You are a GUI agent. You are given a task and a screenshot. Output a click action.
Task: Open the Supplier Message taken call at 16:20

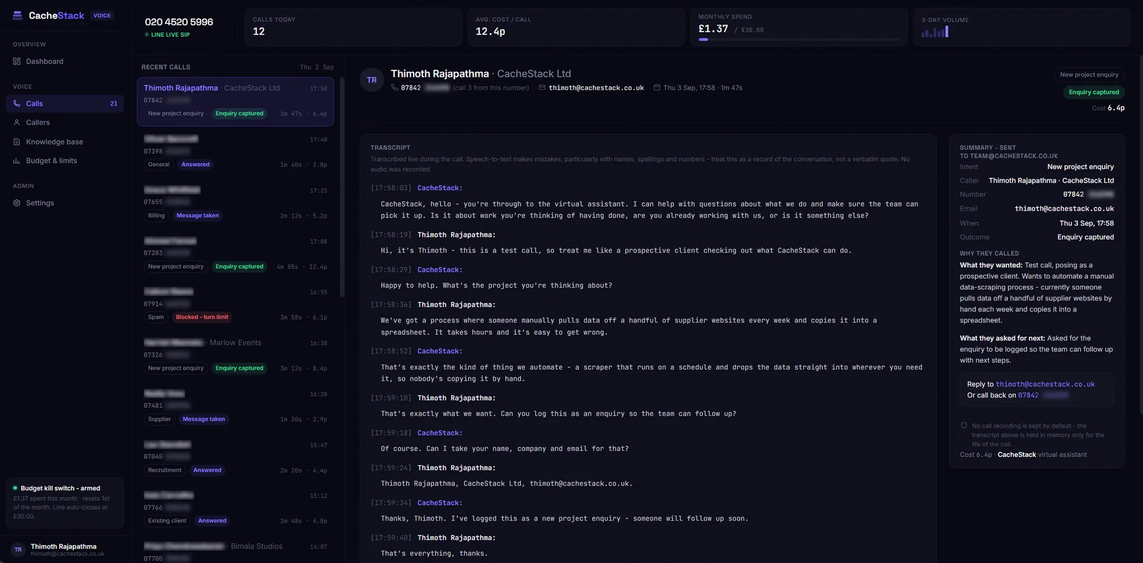[235, 407]
